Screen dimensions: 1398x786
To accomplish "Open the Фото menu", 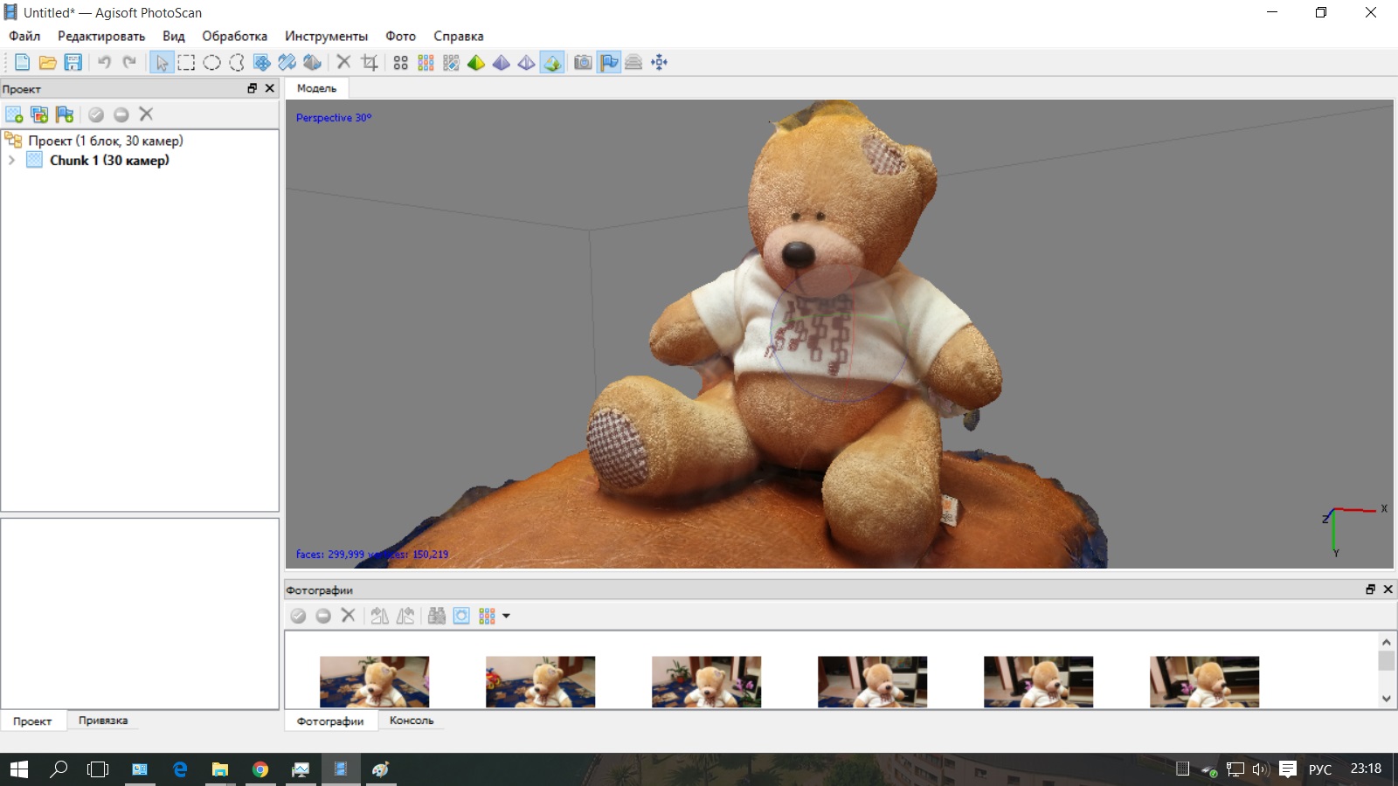I will tap(400, 36).
